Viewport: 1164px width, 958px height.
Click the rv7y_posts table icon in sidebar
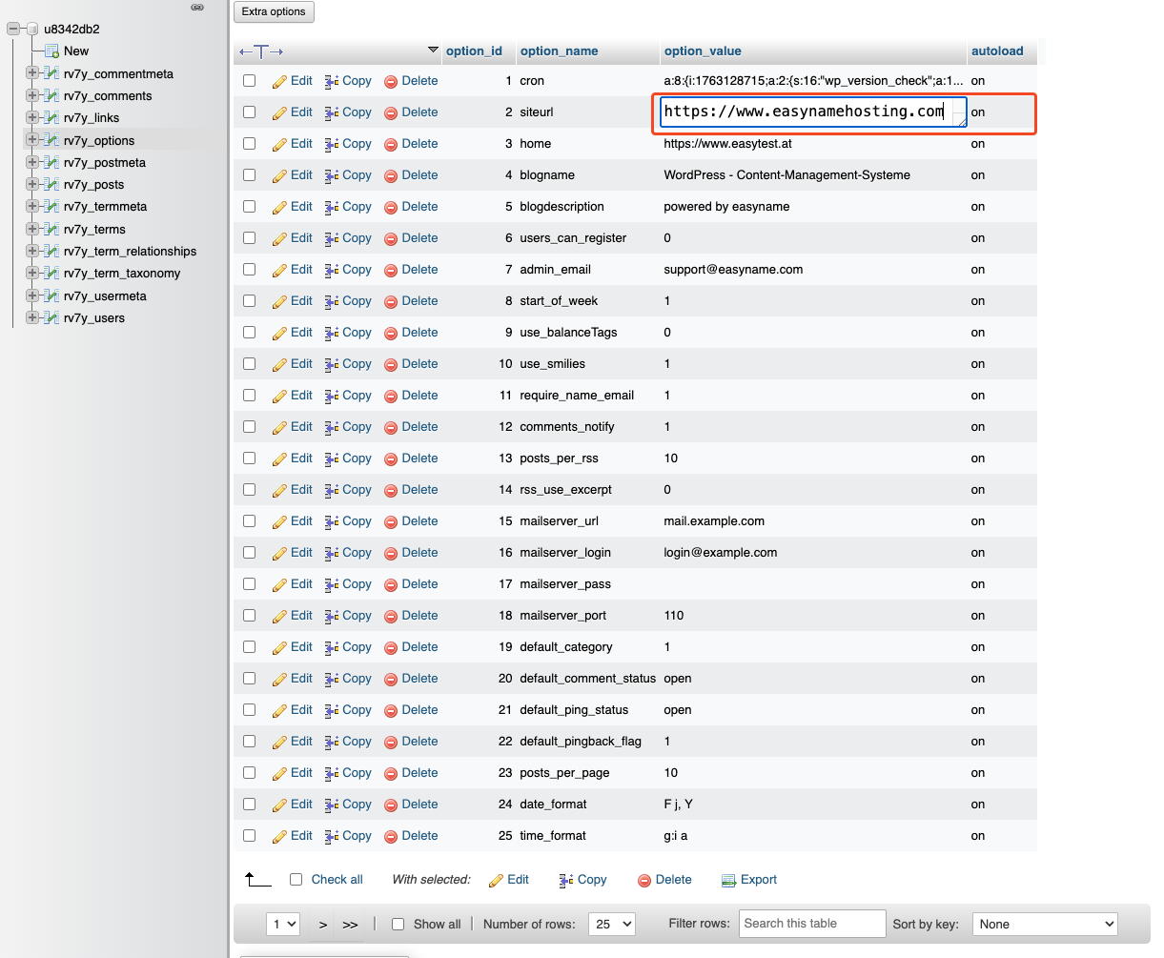52,185
